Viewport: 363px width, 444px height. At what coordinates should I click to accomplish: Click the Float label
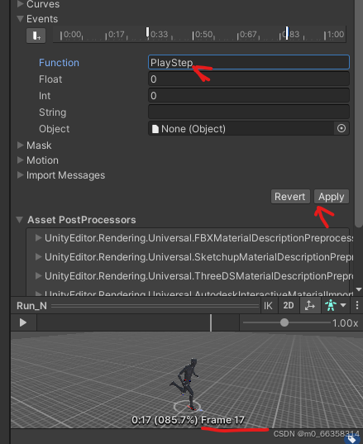[x=50, y=79]
